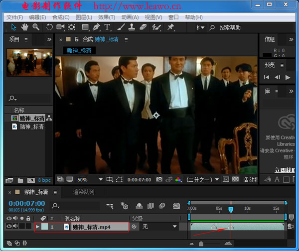Toggle hide shy layers icon in timeline
Screen dimensions: 299x251
(x=139, y=206)
